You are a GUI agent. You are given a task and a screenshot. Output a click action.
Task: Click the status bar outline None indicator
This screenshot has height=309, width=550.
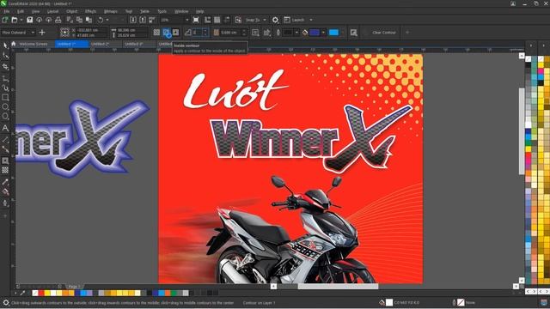pyautogui.click(x=461, y=302)
